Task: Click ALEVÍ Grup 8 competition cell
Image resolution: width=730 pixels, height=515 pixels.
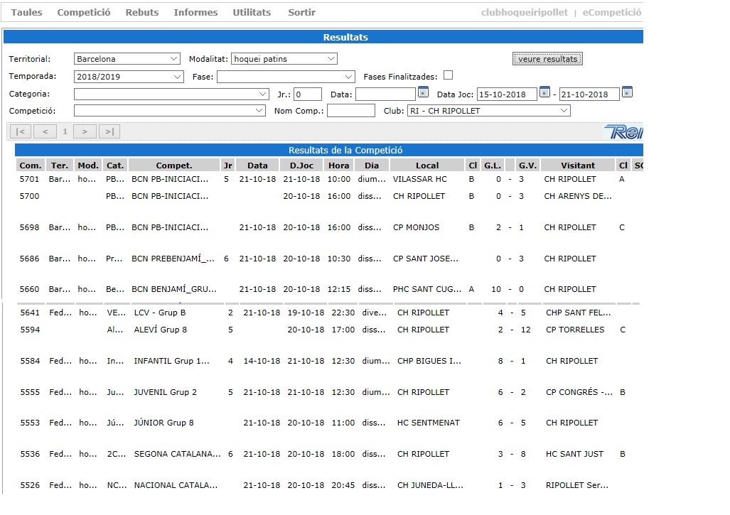Action: (160, 330)
